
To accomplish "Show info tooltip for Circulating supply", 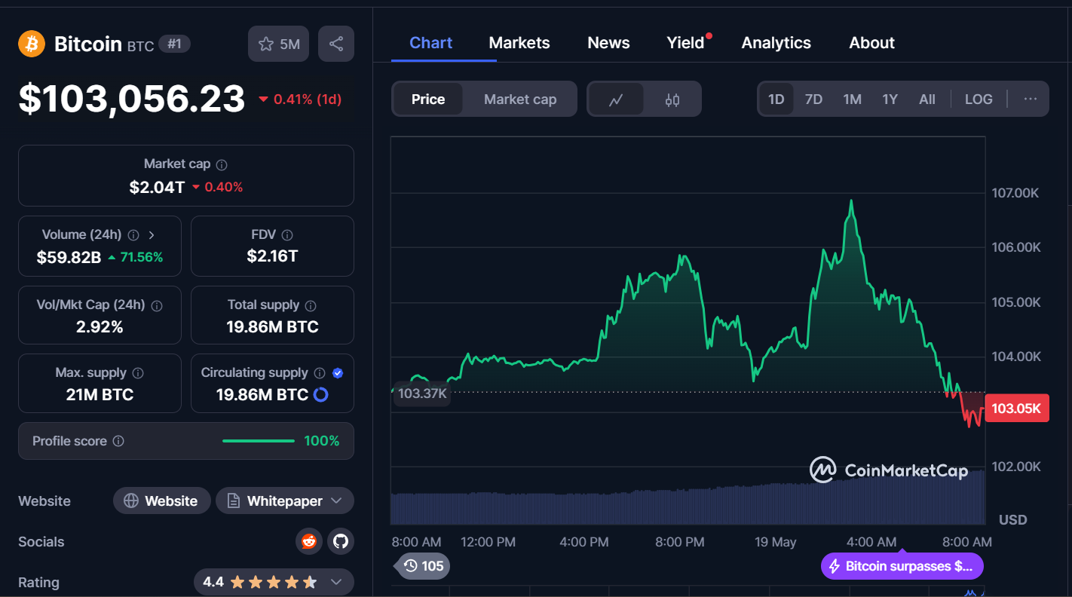I will (320, 373).
